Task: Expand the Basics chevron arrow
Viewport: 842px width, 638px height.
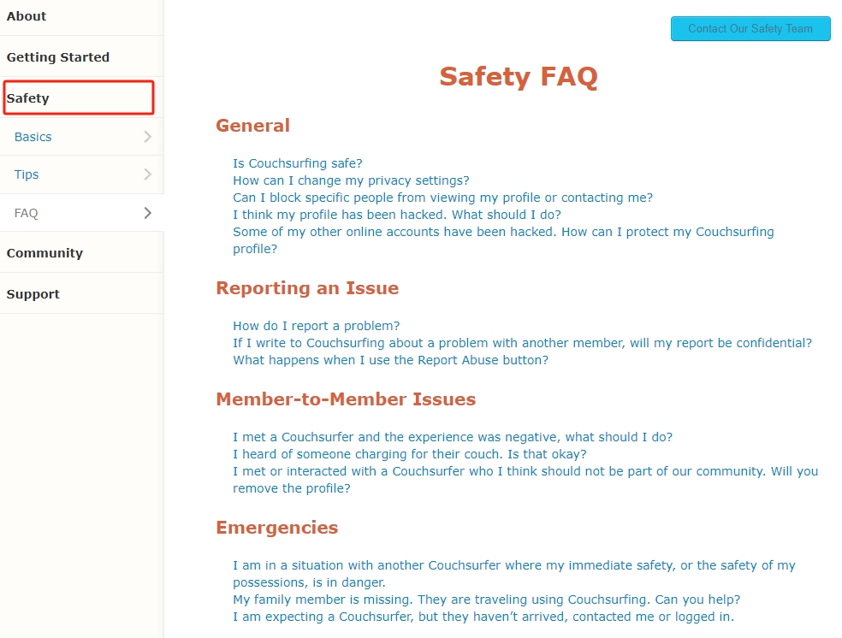Action: point(147,137)
